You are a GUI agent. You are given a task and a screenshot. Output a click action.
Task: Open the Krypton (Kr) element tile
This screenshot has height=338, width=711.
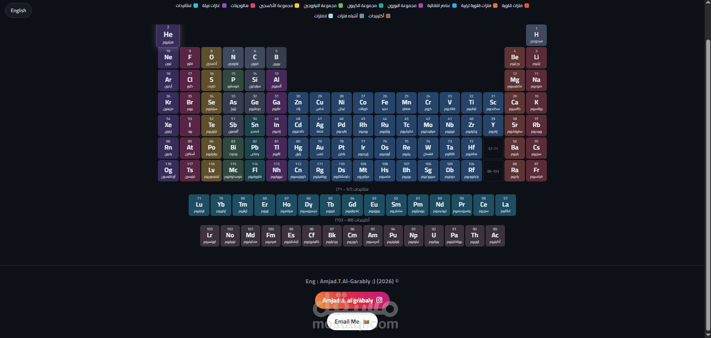point(168,103)
